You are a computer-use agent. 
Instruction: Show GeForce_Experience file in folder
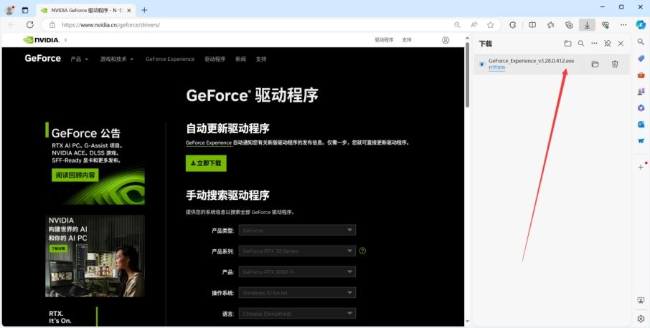[595, 64]
